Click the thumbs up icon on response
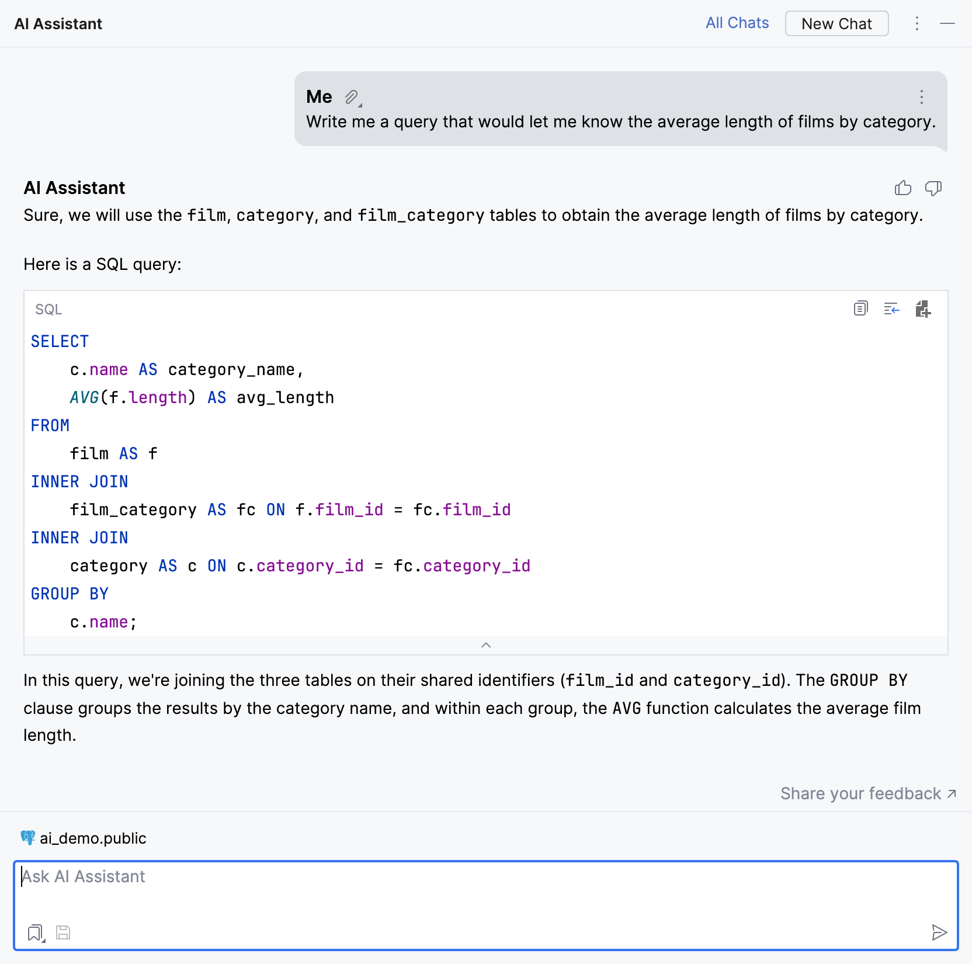The height and width of the screenshot is (964, 972). point(902,188)
